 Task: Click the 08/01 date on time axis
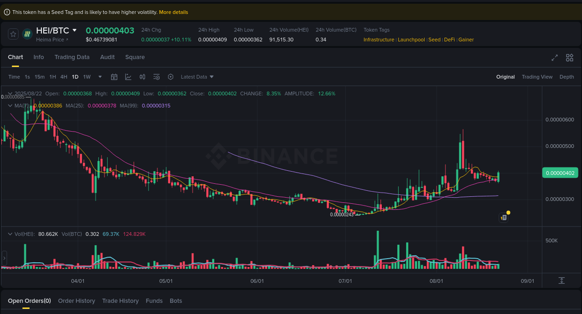pyautogui.click(x=436, y=281)
